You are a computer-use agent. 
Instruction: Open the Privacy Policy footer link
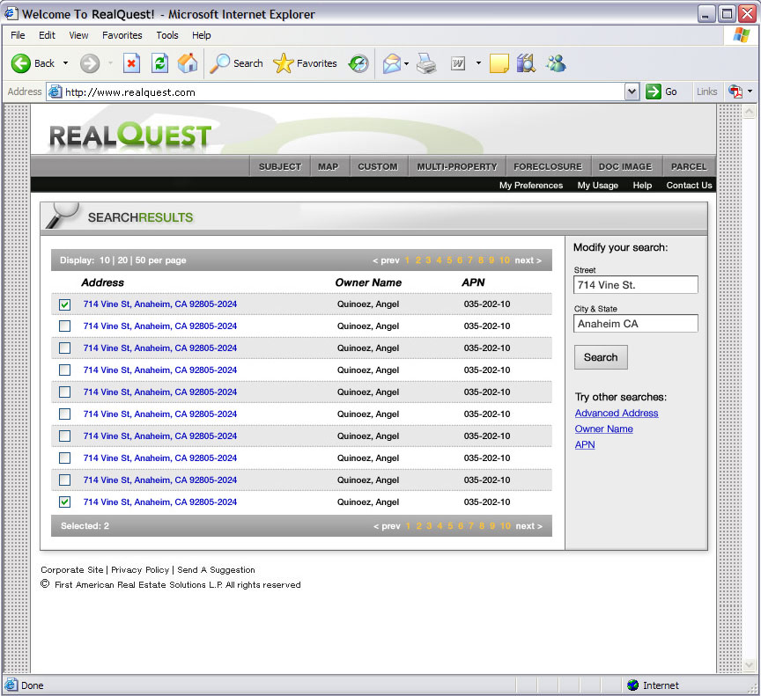tap(140, 570)
